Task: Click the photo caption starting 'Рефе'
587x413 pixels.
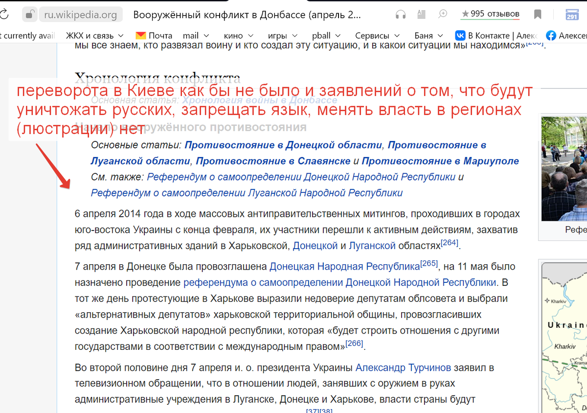Action: tap(576, 229)
